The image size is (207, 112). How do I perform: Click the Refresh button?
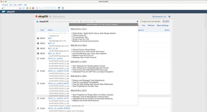coord(151,25)
